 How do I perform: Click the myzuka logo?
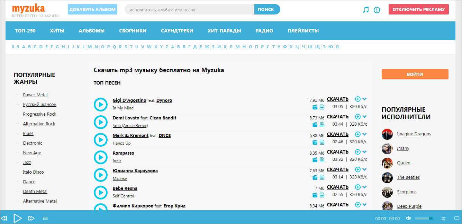[28, 8]
